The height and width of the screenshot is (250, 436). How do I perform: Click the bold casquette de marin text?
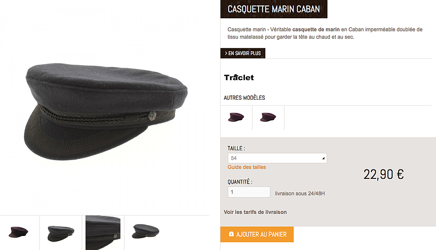316,29
